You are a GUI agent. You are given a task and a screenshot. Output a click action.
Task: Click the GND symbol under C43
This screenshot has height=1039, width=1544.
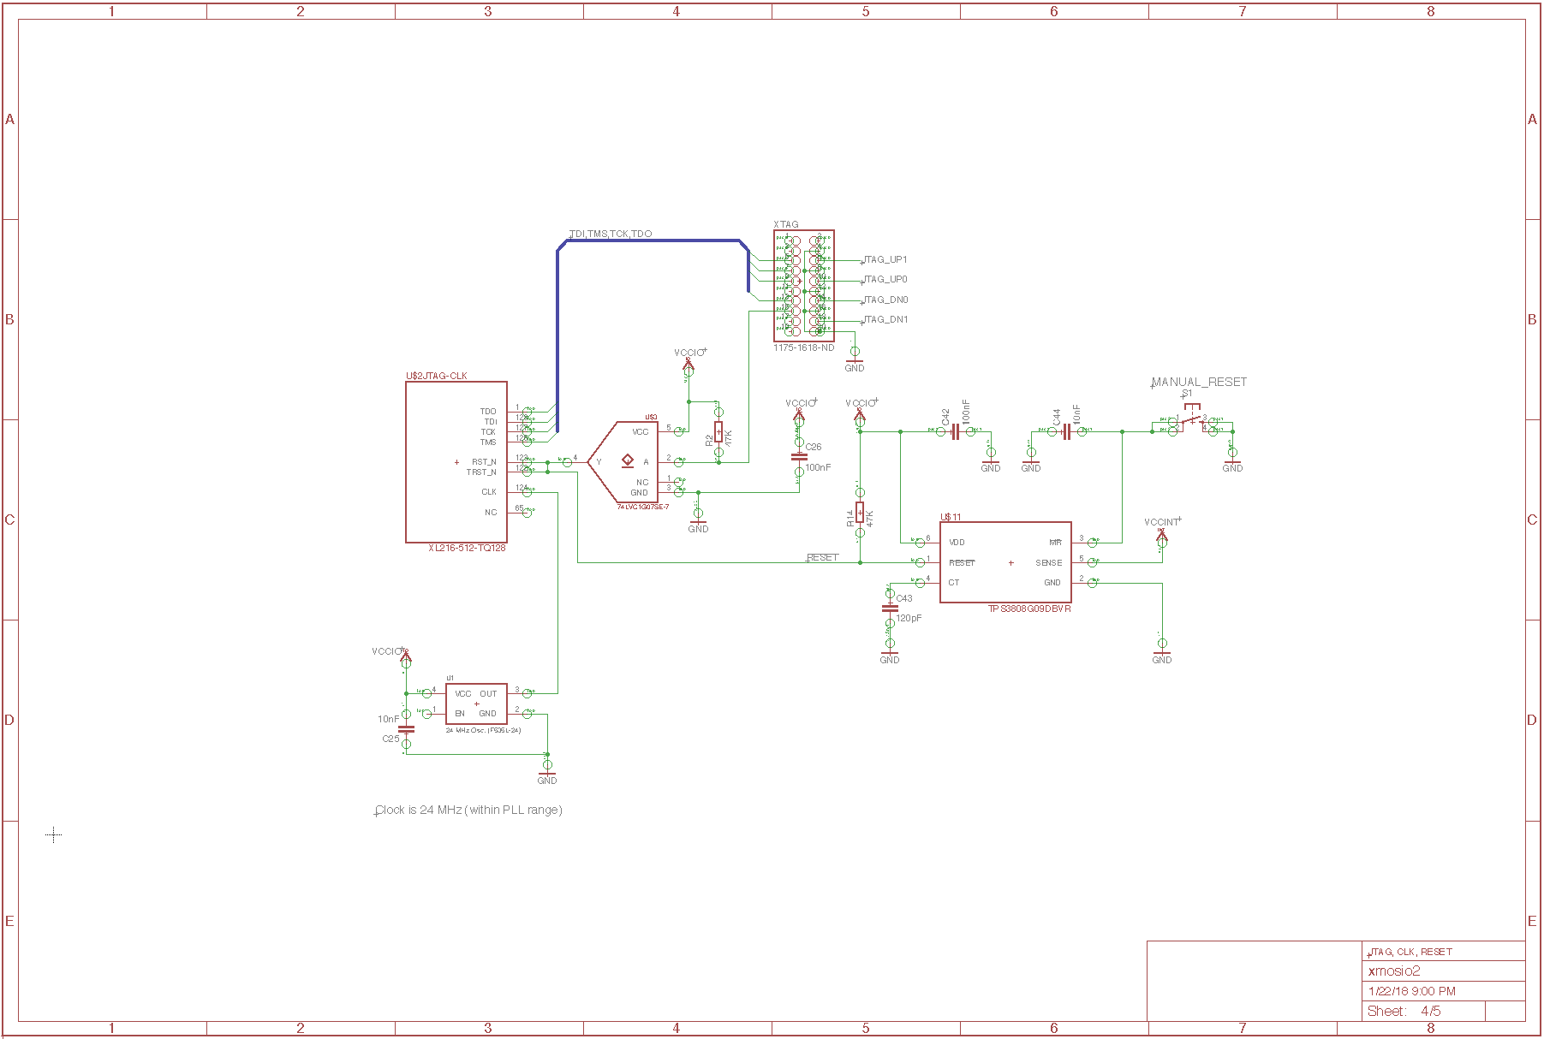point(890,651)
